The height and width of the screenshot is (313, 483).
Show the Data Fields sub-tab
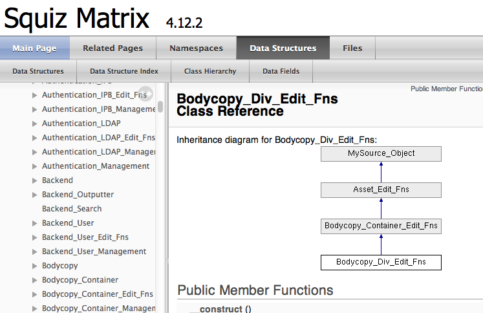tap(281, 71)
